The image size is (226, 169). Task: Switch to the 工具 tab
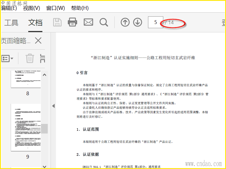coord(11,23)
